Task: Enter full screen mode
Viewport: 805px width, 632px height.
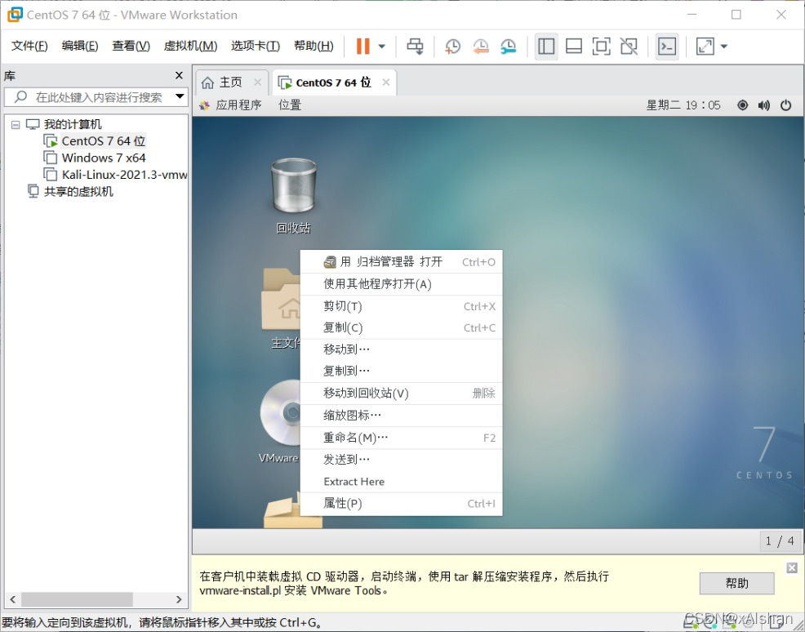Action: [601, 47]
